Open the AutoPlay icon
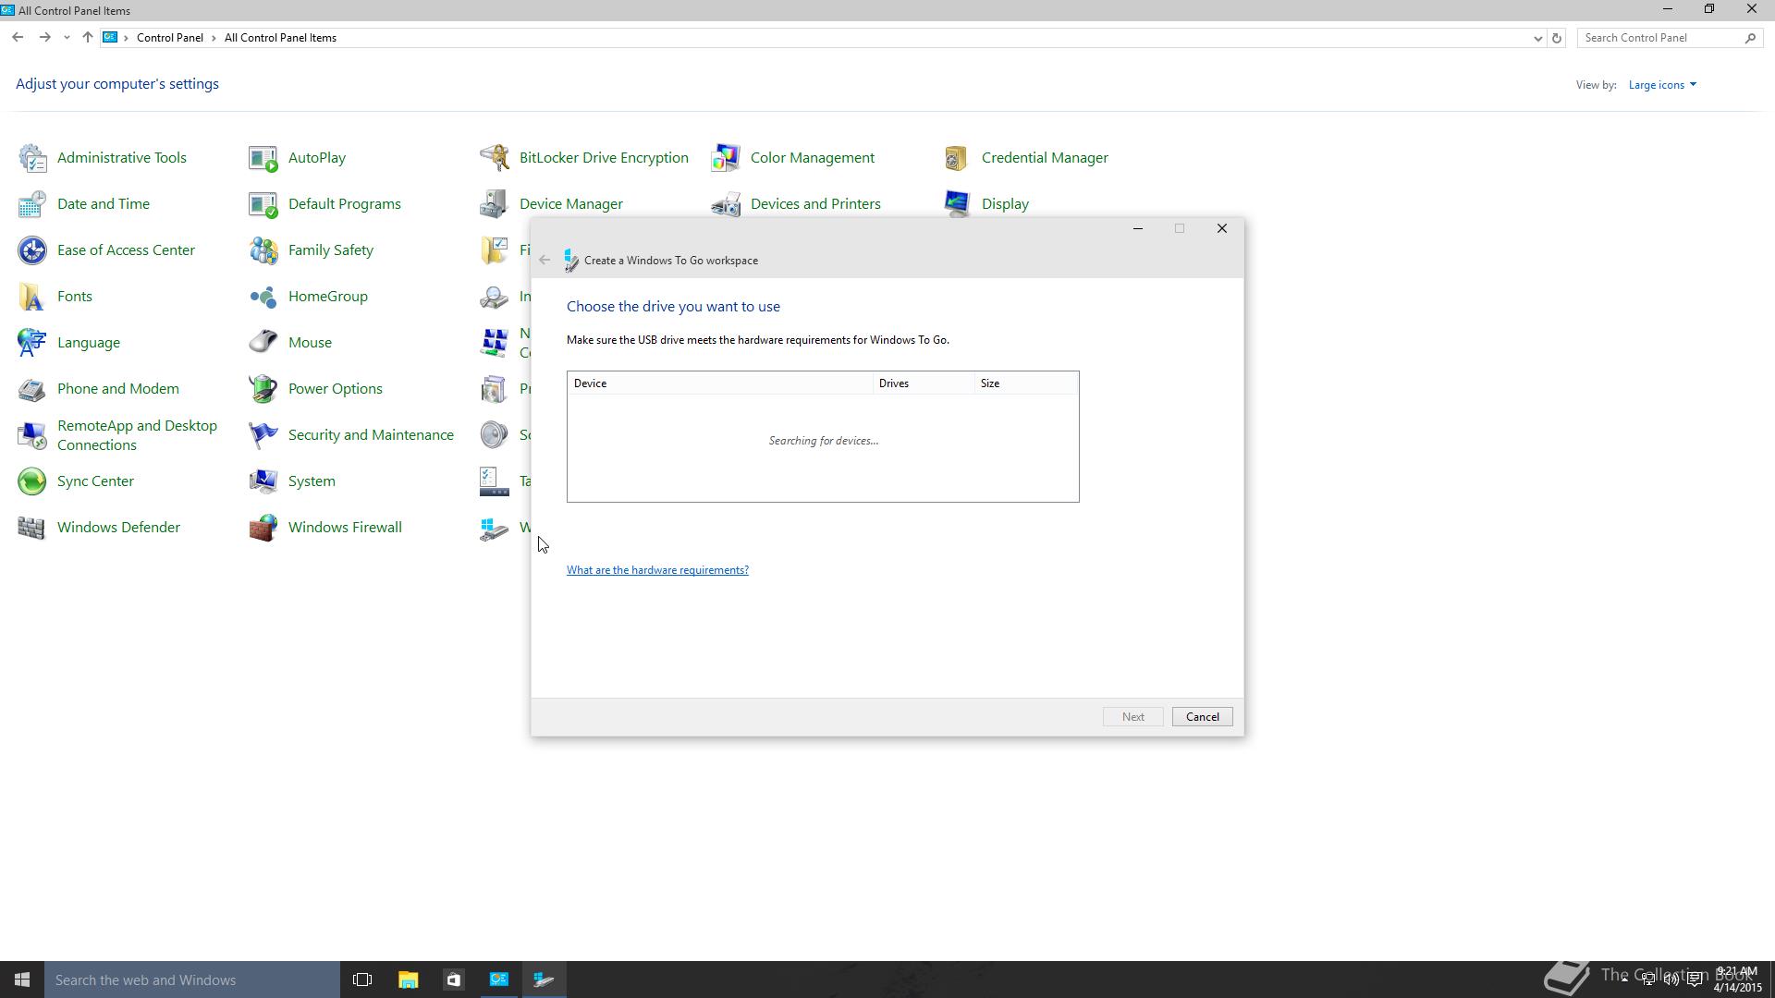Screen dimensions: 1775x998 pos(263,158)
